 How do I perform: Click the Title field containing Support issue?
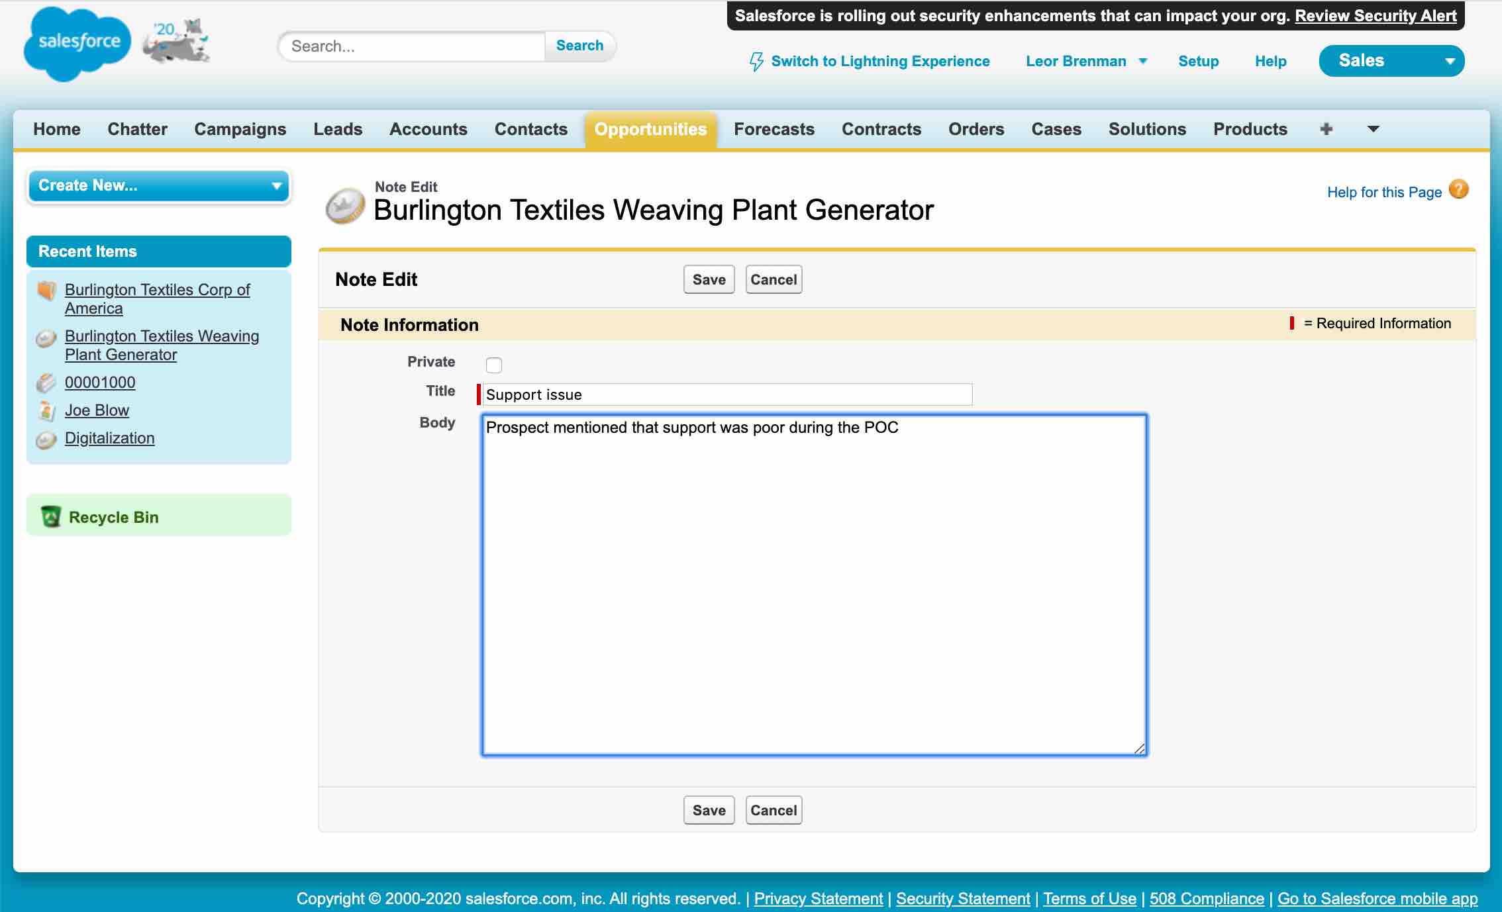click(x=727, y=394)
